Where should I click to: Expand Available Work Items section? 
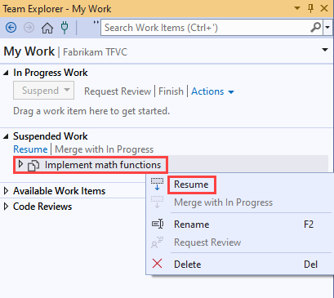[6, 191]
